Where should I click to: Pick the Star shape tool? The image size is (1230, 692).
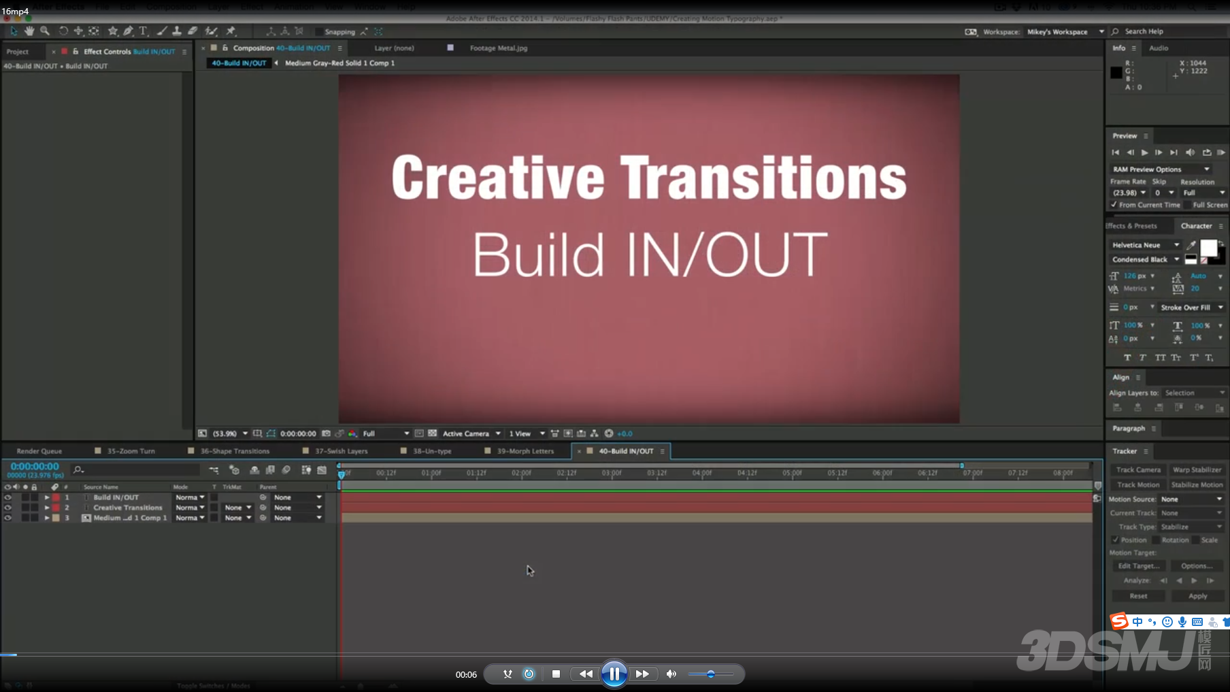(113, 31)
